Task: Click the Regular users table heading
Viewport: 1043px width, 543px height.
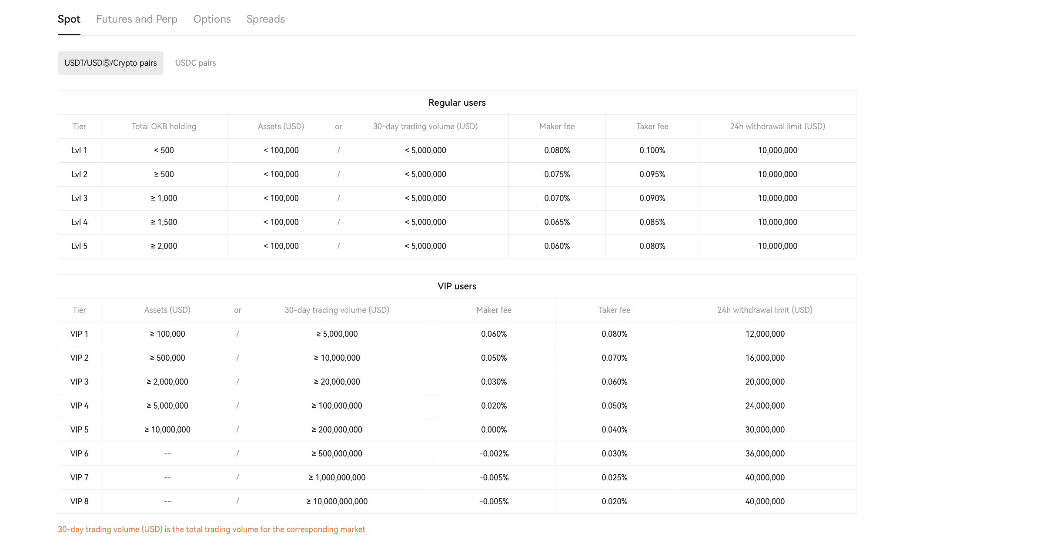Action: pyautogui.click(x=457, y=103)
